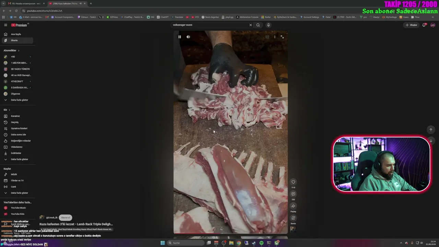Open the Short's sound thumbnail

[x=293, y=229]
